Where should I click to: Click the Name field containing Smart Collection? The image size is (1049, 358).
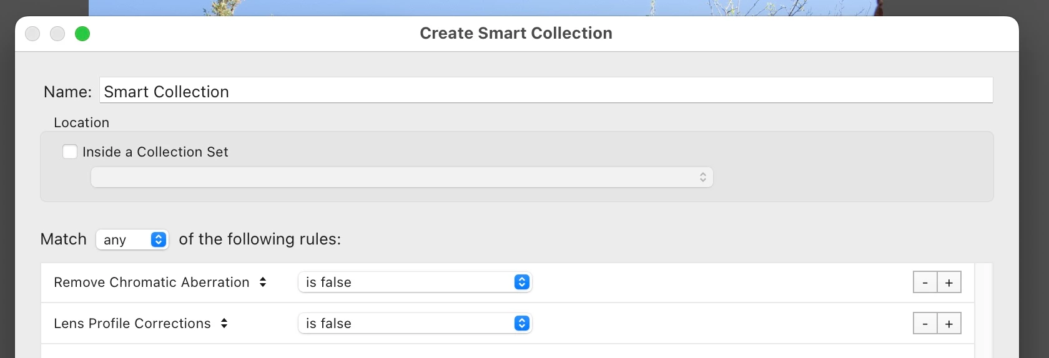point(546,91)
